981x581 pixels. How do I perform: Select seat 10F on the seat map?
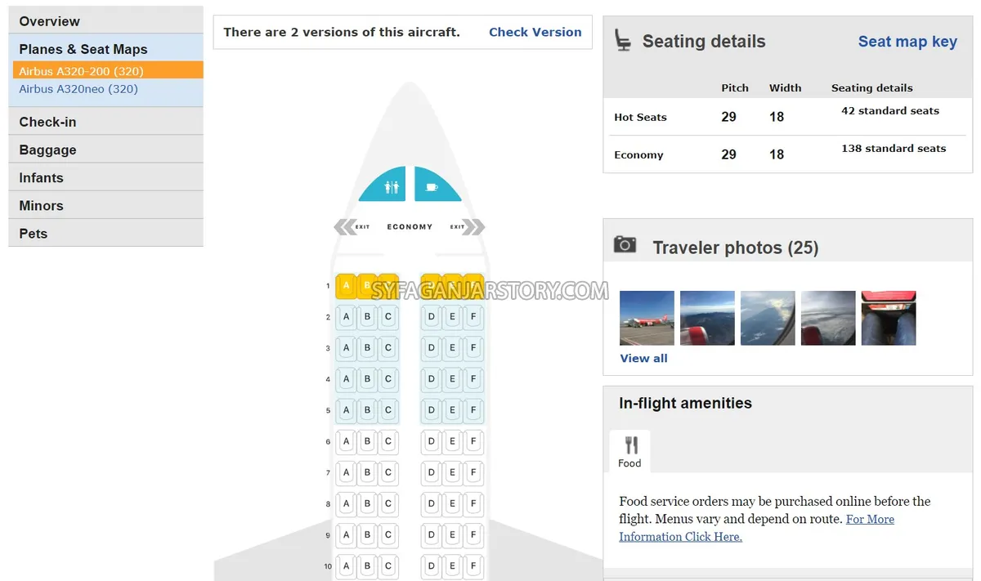pyautogui.click(x=473, y=565)
